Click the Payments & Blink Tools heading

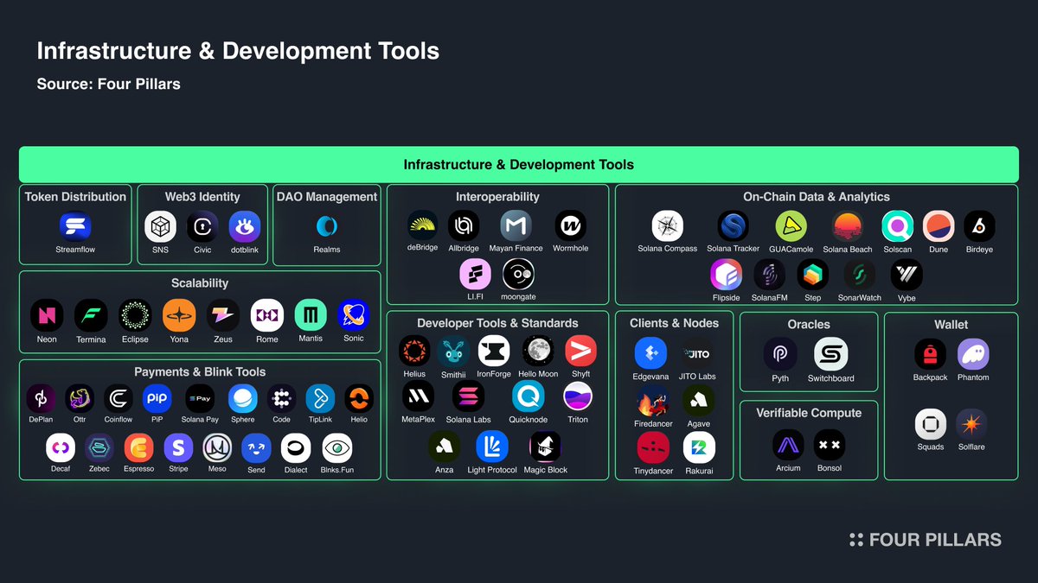200,371
